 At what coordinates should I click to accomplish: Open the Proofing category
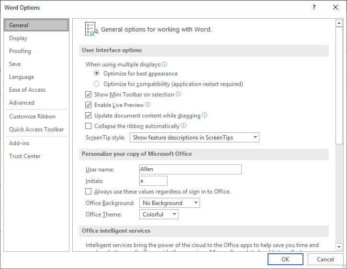click(x=36, y=51)
